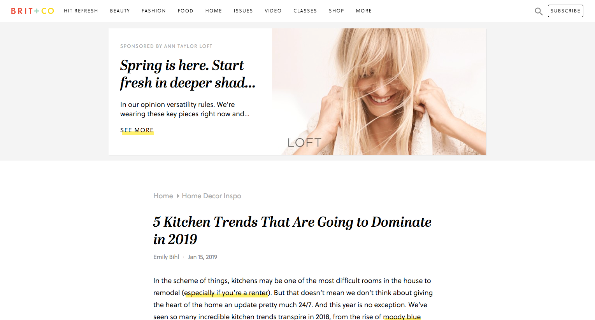Go to the Home breadcrumb link
595x320 pixels.
(163, 196)
